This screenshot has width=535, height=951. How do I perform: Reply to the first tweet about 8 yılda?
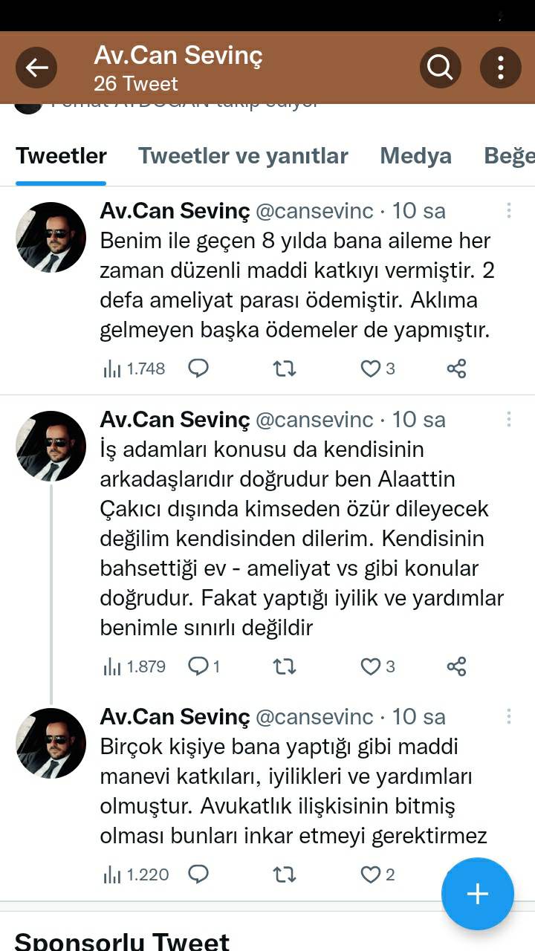coord(198,368)
